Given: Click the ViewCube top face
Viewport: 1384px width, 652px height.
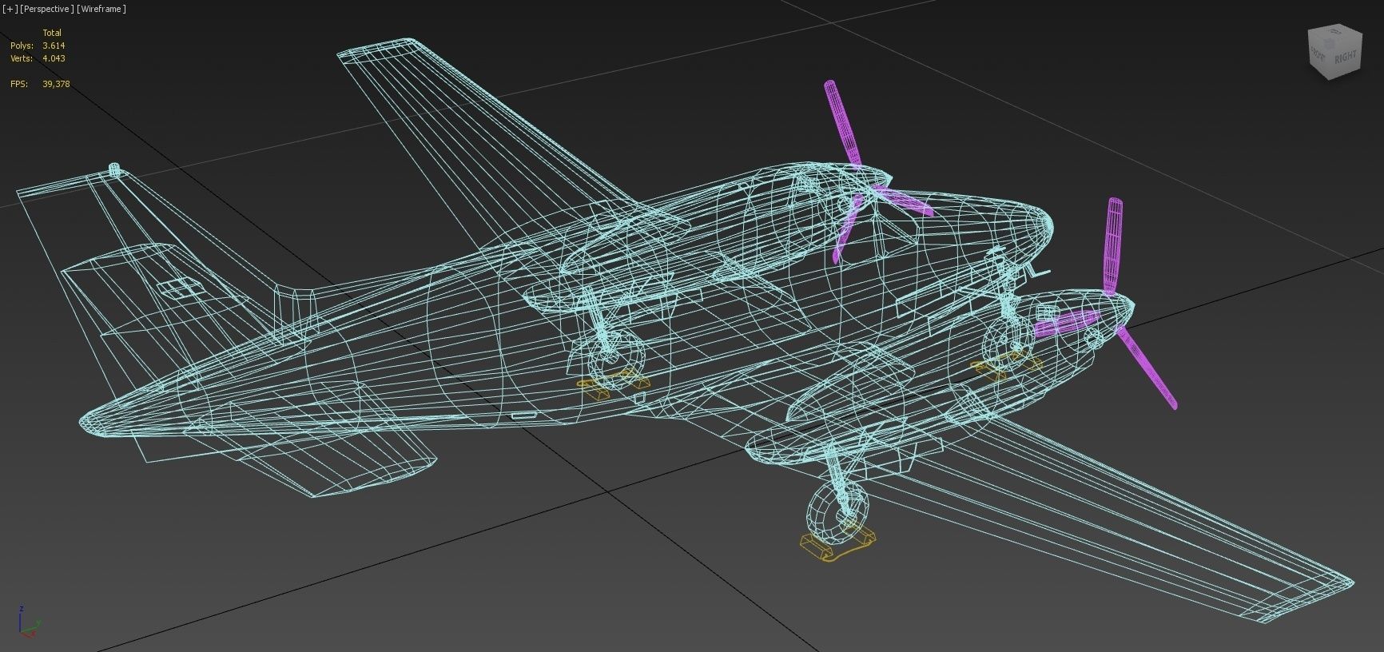Looking at the screenshot, I should point(1336,32).
